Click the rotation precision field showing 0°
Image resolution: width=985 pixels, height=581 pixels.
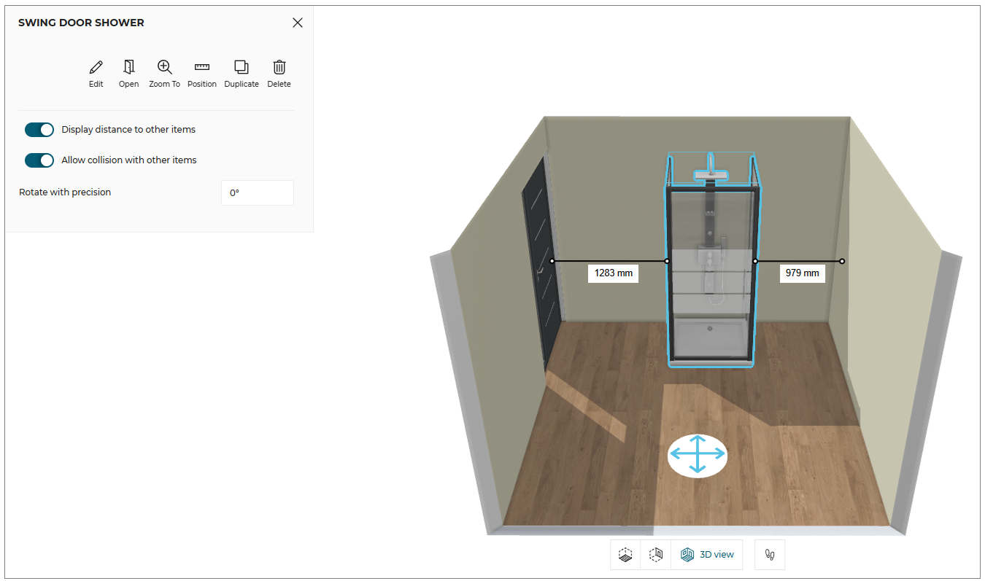(257, 192)
